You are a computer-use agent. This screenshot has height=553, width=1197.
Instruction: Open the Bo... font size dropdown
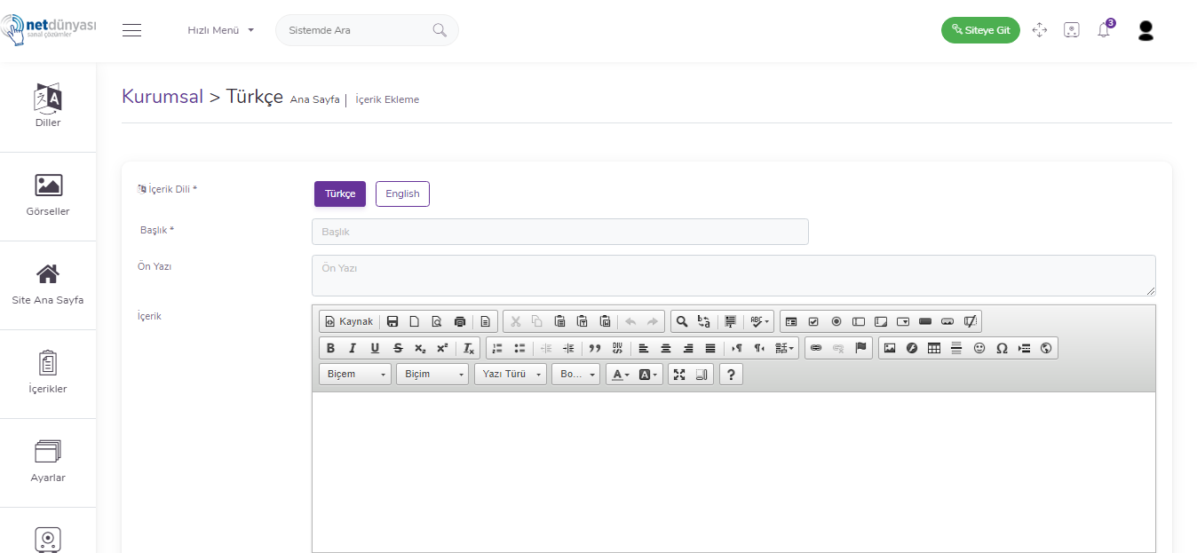tap(576, 375)
